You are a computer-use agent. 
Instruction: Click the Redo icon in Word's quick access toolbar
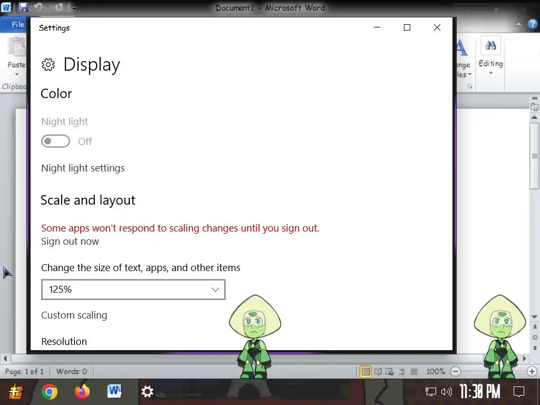tap(59, 7)
